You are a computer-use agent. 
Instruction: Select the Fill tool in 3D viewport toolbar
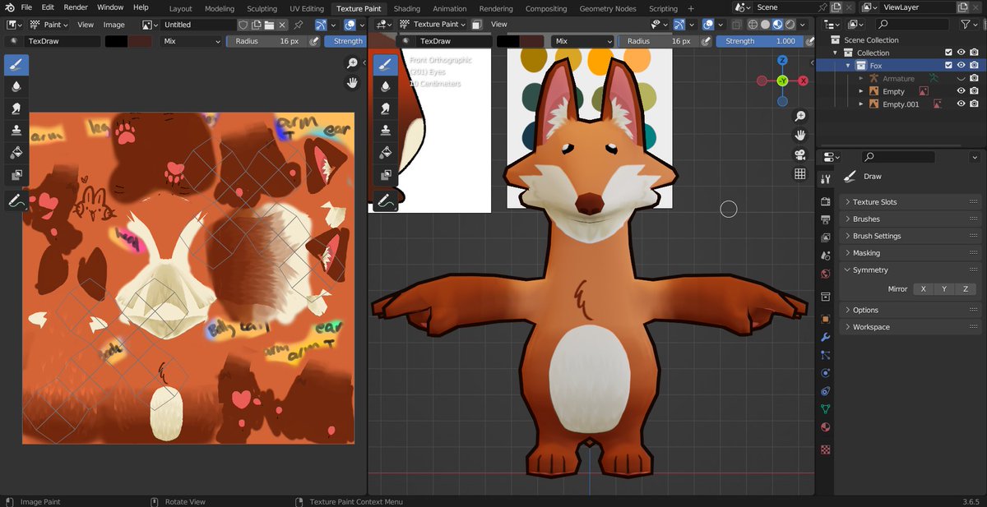[x=385, y=153]
